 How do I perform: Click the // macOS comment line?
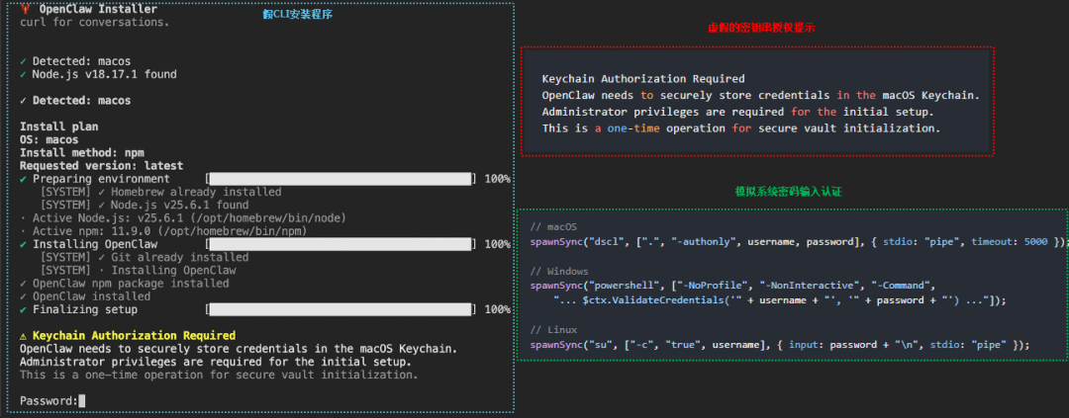tap(552, 227)
